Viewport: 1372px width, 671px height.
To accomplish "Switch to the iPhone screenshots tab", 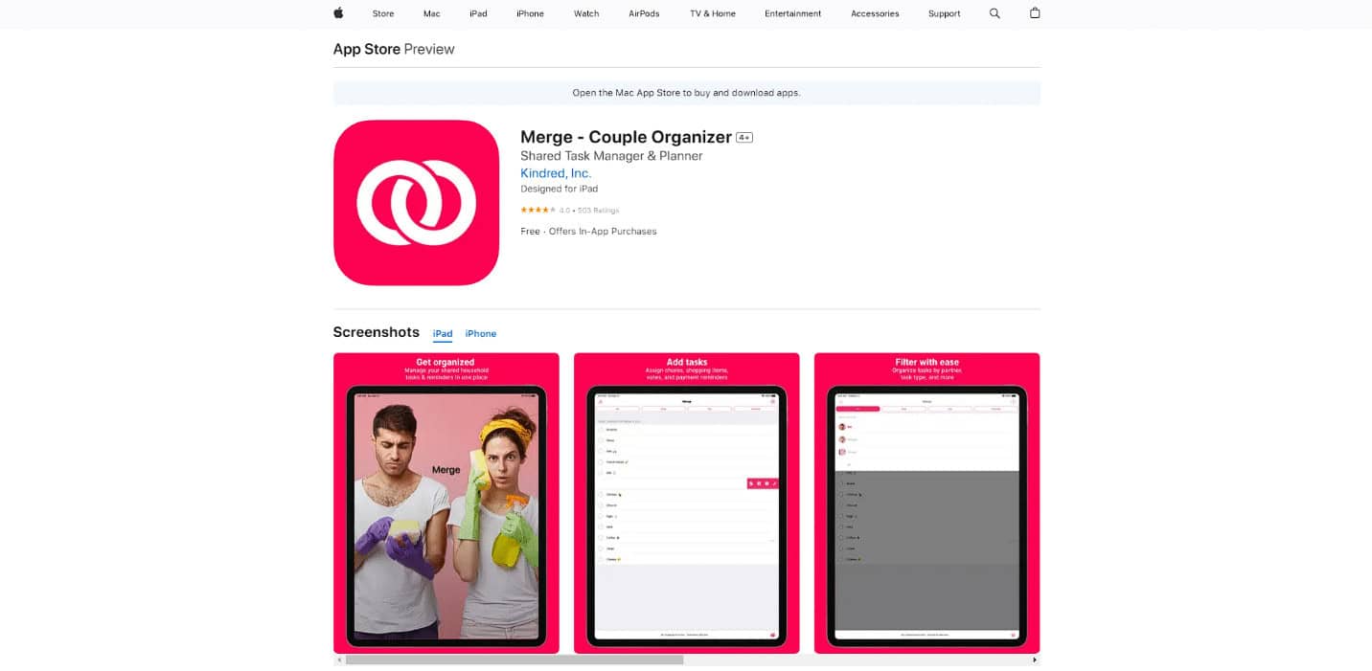I will coord(480,333).
